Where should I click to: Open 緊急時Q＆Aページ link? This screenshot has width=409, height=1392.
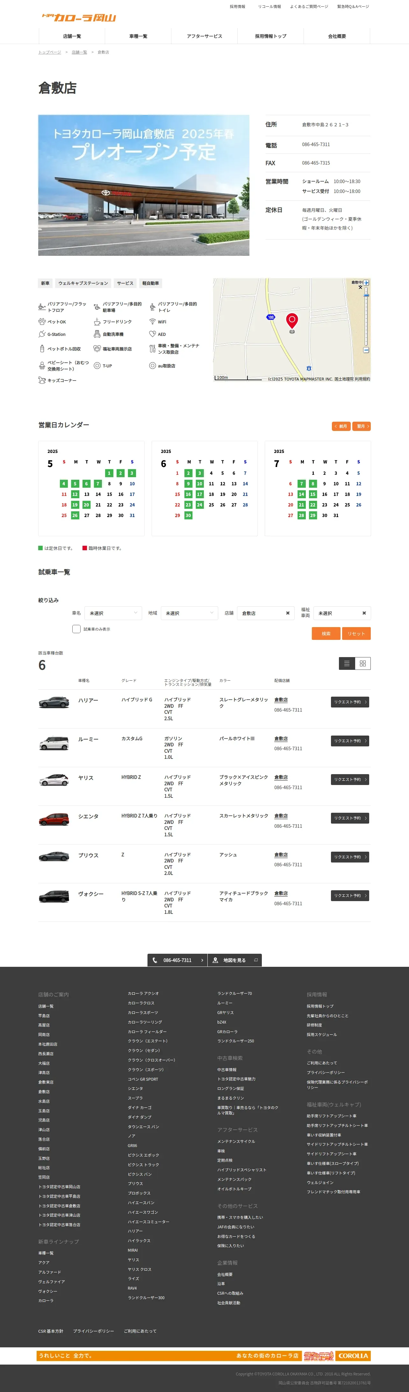pyautogui.click(x=353, y=6)
